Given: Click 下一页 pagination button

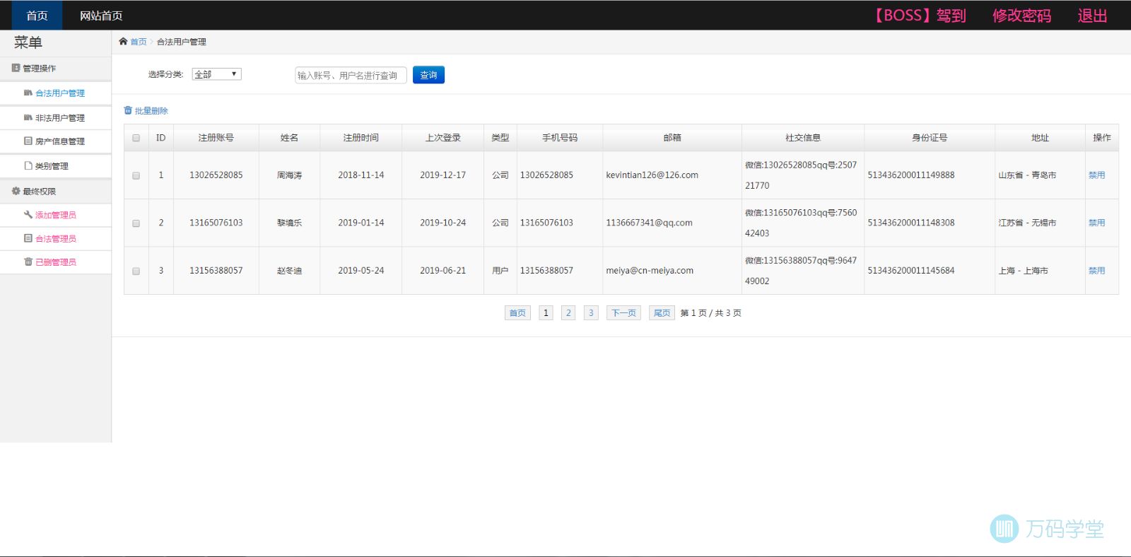Looking at the screenshot, I should pos(623,313).
